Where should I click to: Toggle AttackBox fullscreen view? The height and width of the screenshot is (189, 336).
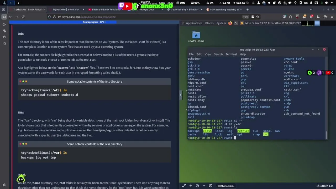pyautogui.click(x=184, y=186)
